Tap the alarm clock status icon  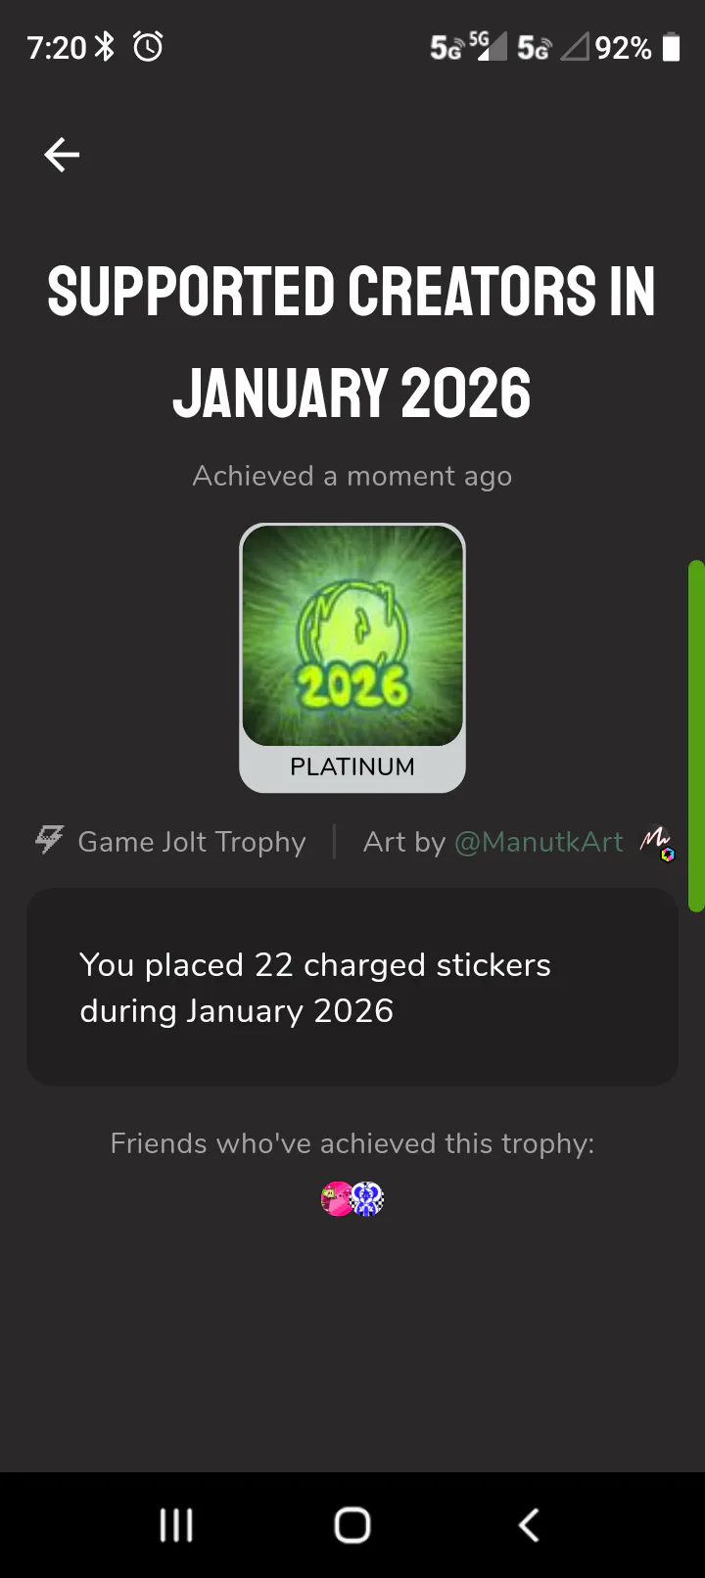click(149, 46)
